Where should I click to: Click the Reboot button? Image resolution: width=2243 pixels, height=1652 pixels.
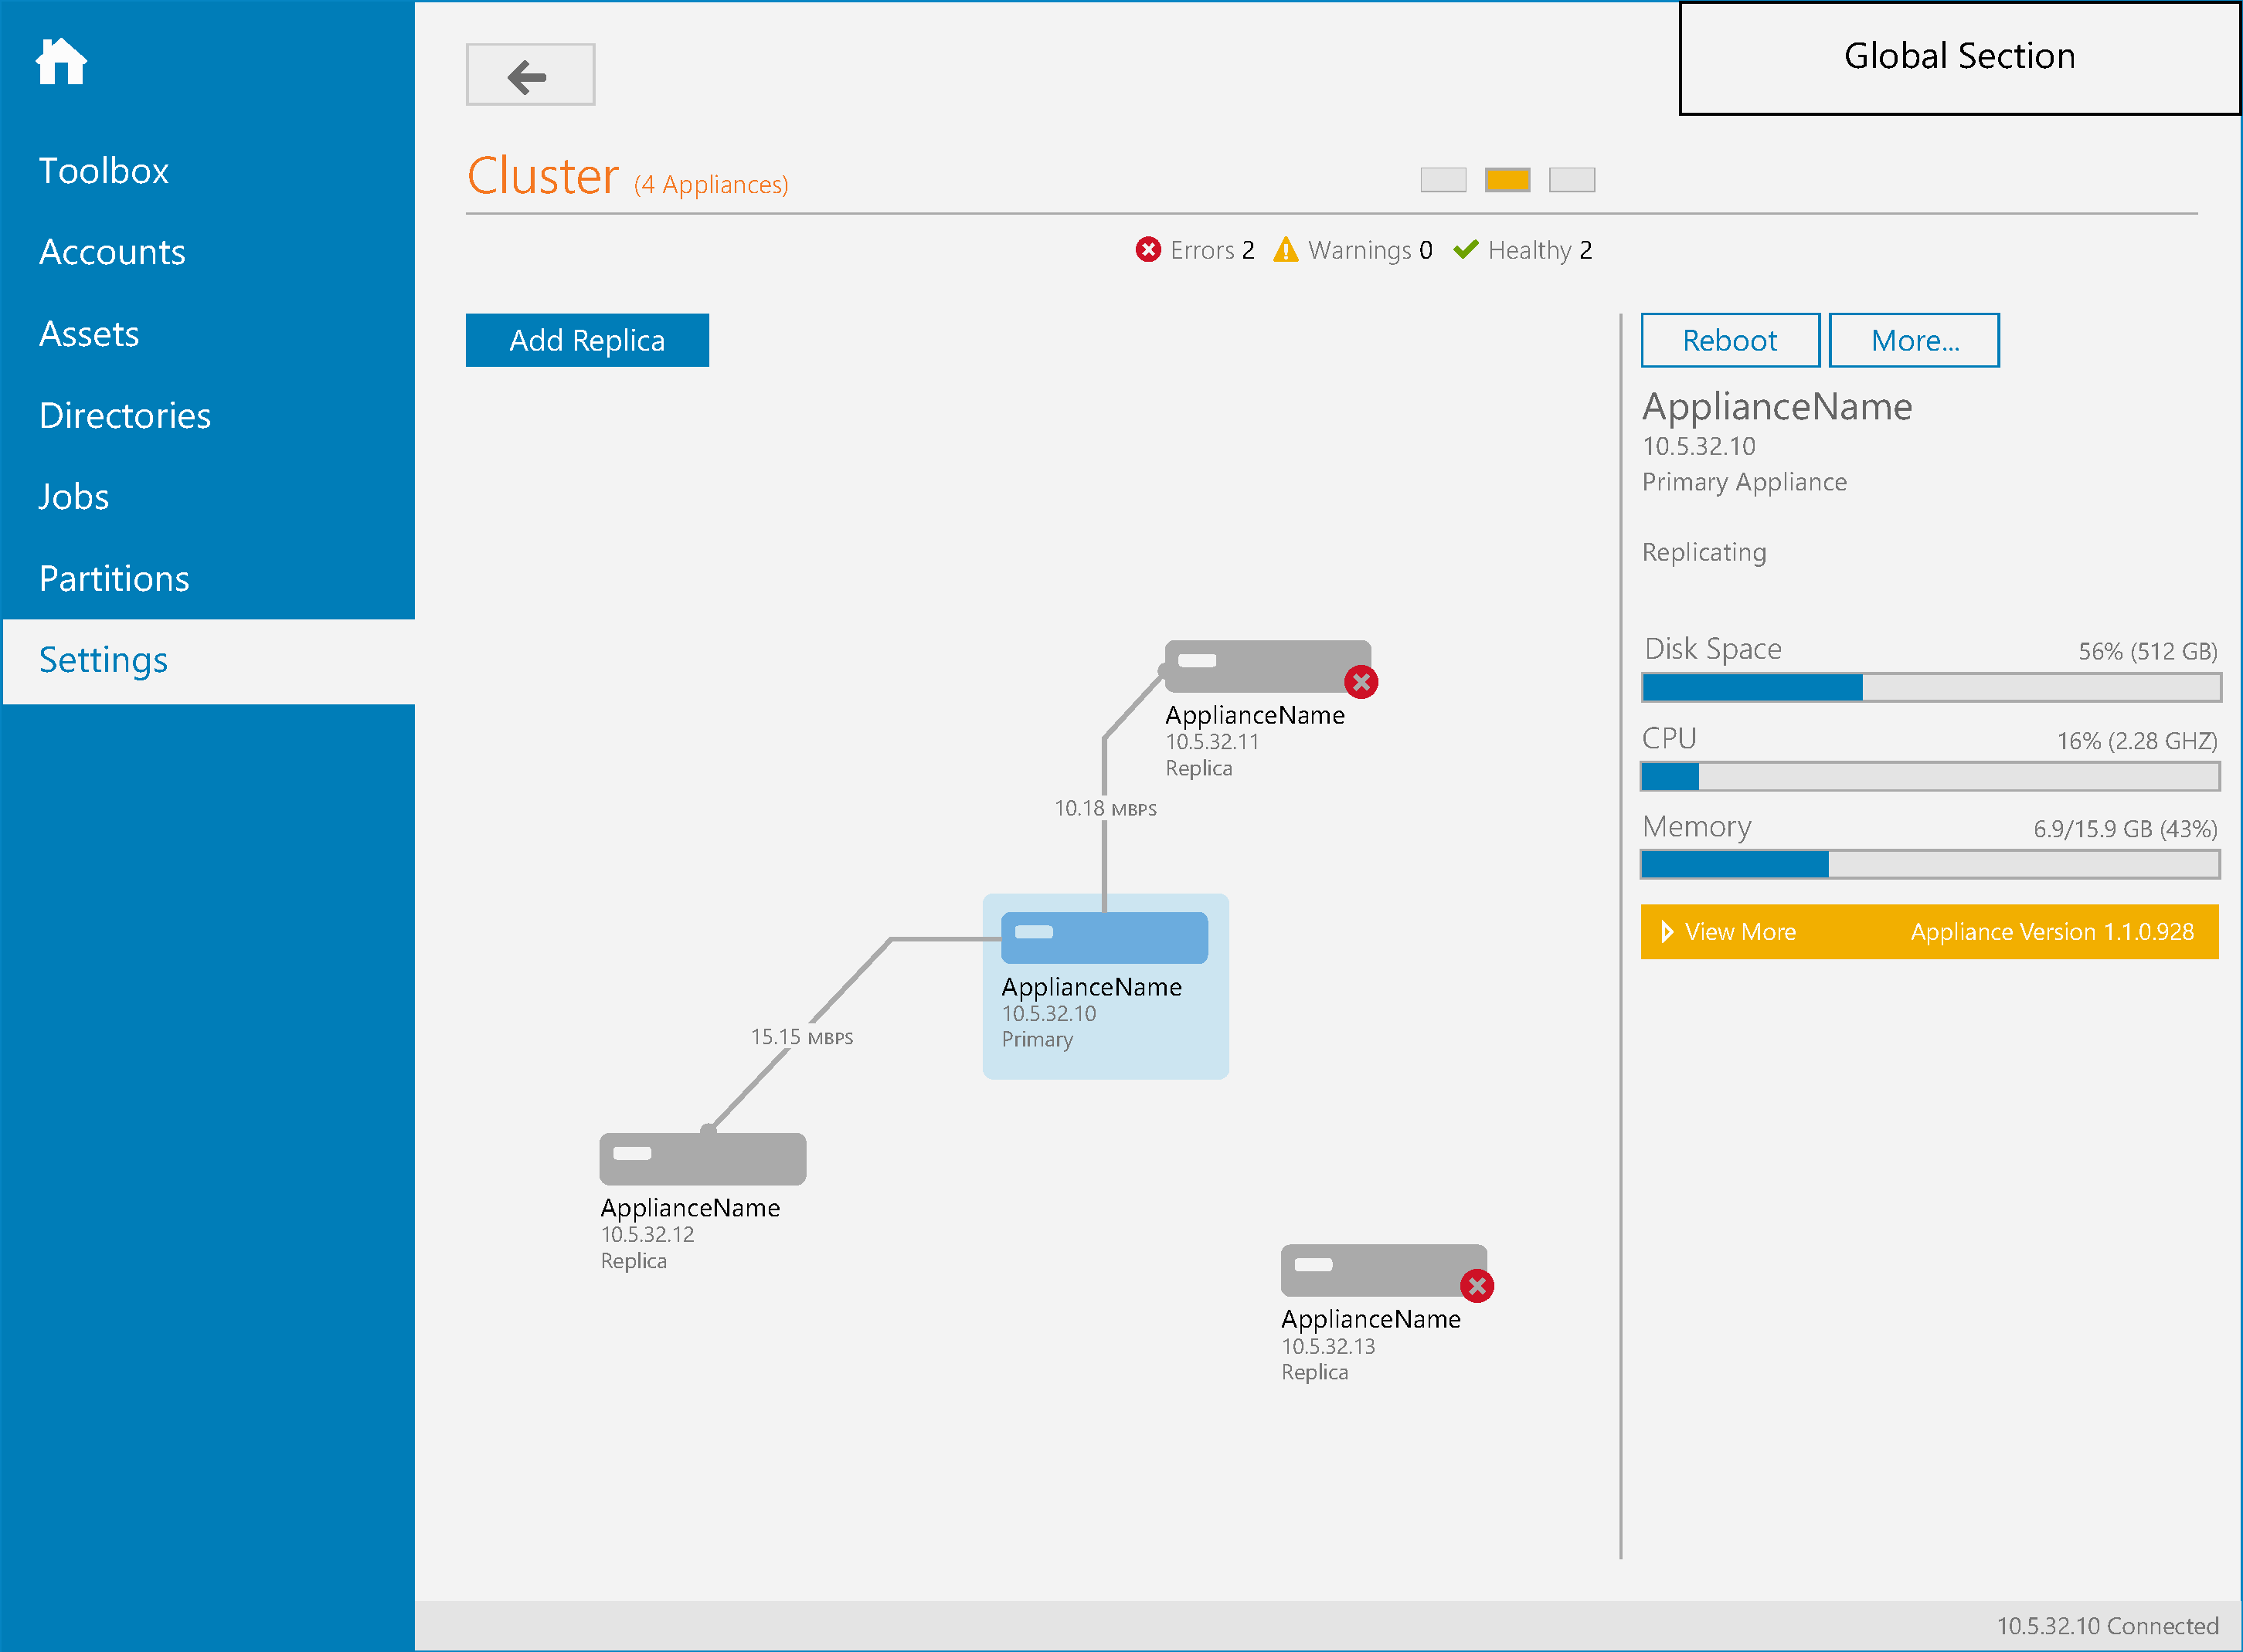point(1730,340)
